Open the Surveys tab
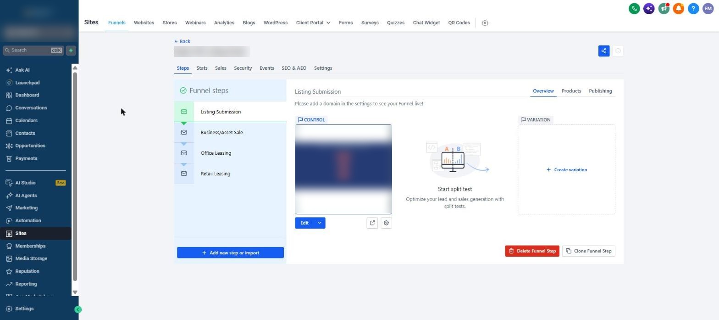 tap(370, 23)
